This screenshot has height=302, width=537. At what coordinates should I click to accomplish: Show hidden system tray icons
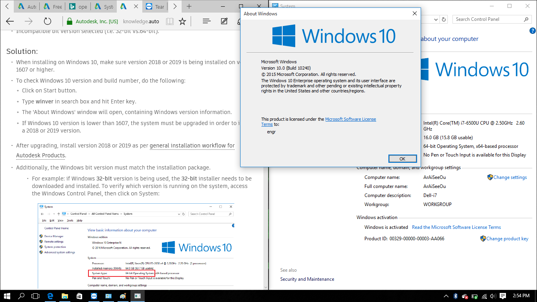coord(446,296)
